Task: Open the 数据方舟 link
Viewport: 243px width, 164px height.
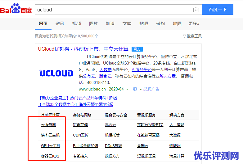Action: (112, 156)
